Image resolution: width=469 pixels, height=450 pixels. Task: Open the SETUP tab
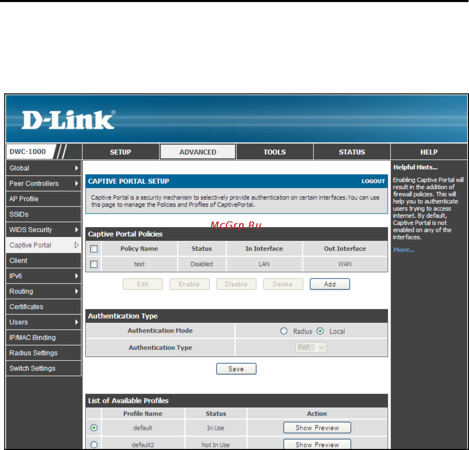tap(121, 152)
